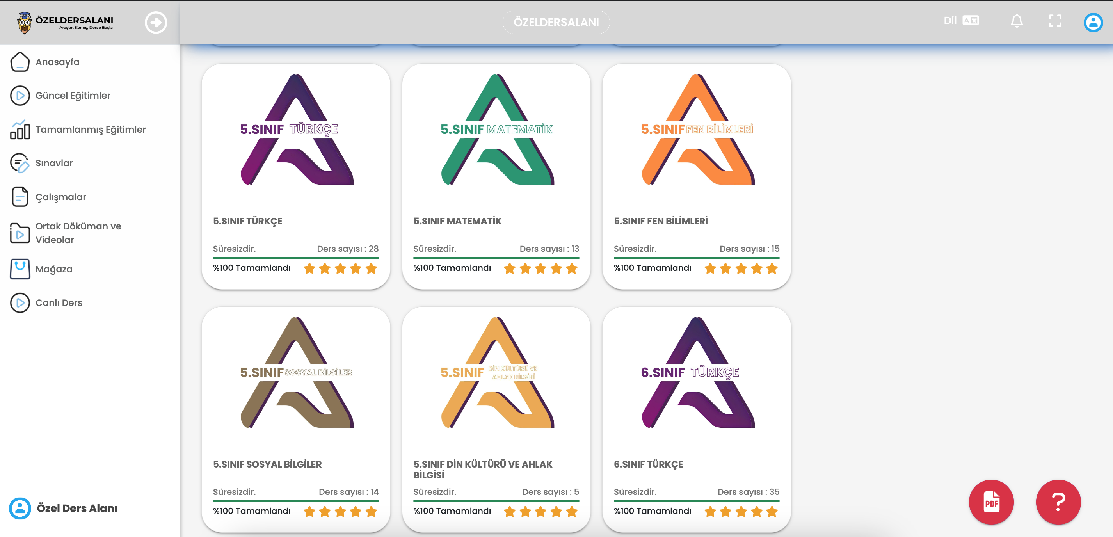
Task: Click the Çalışmalar document icon
Action: tap(20, 197)
